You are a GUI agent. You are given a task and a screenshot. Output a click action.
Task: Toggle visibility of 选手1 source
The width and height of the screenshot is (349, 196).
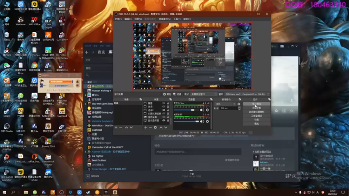click(x=164, y=107)
